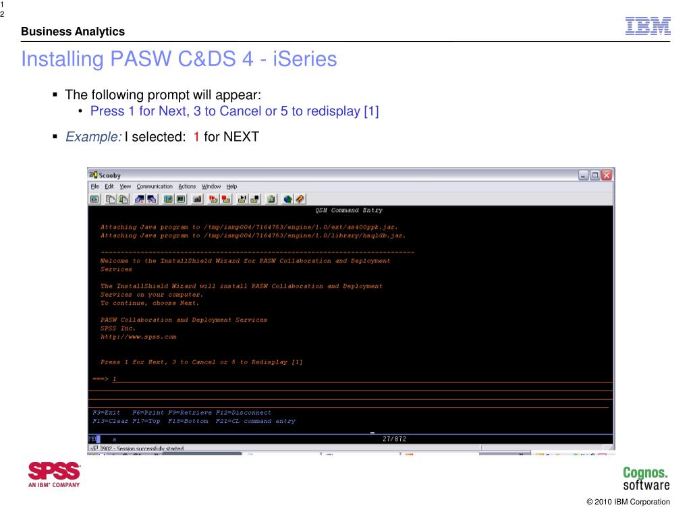
Task: Click the F13=Clear function key label
Action: pos(110,421)
